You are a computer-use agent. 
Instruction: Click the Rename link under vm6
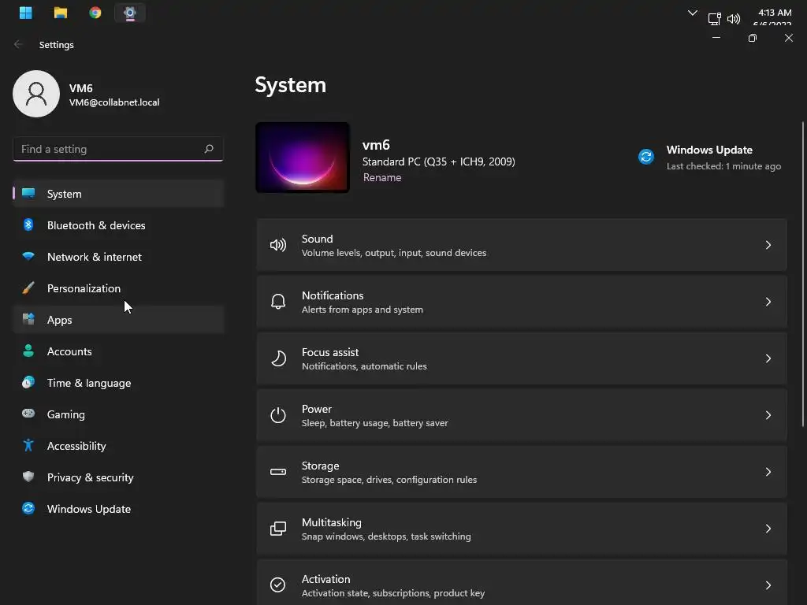click(382, 177)
